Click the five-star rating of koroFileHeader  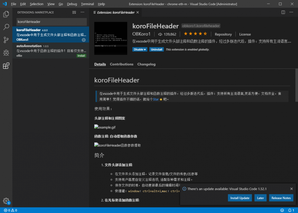click(x=195, y=34)
